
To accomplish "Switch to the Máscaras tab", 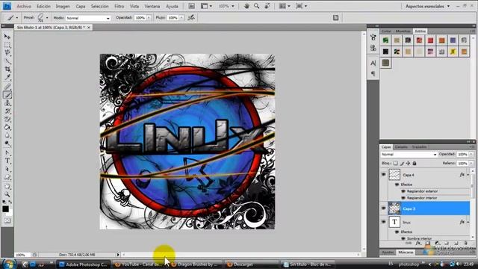I will (406, 253).
